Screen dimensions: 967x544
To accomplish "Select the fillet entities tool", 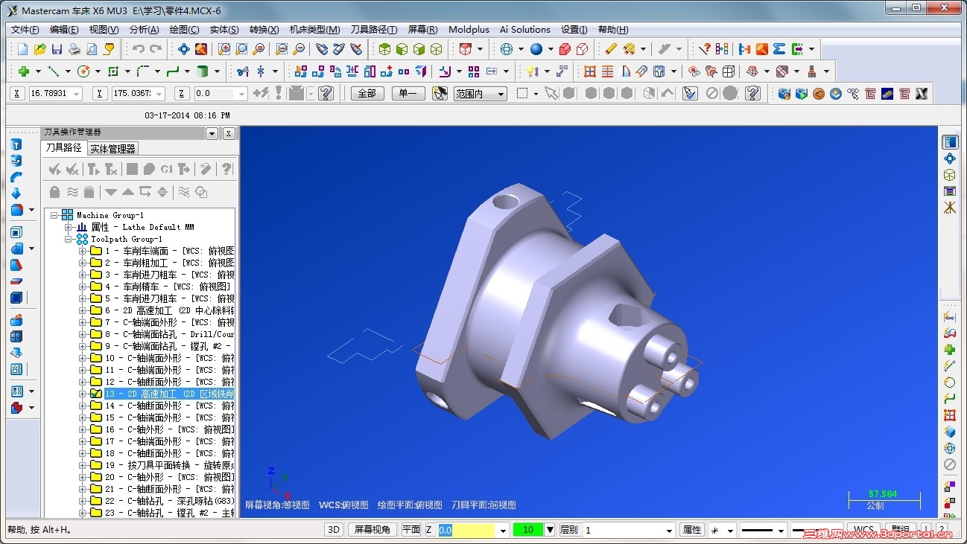I will click(x=143, y=71).
